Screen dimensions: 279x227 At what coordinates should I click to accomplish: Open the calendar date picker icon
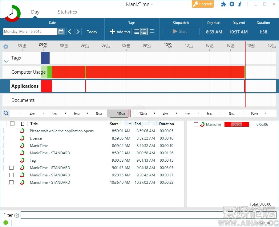pos(61,32)
